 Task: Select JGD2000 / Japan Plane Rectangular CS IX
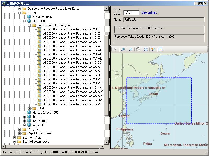72,63
